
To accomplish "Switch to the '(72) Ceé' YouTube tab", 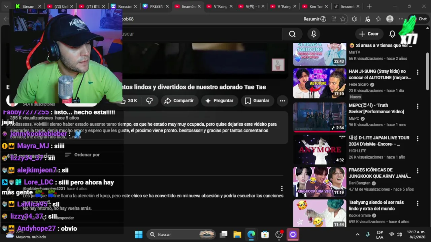I will coord(61,6).
